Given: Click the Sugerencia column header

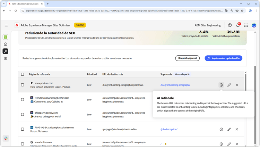Looking at the screenshot, I should pos(166,74).
